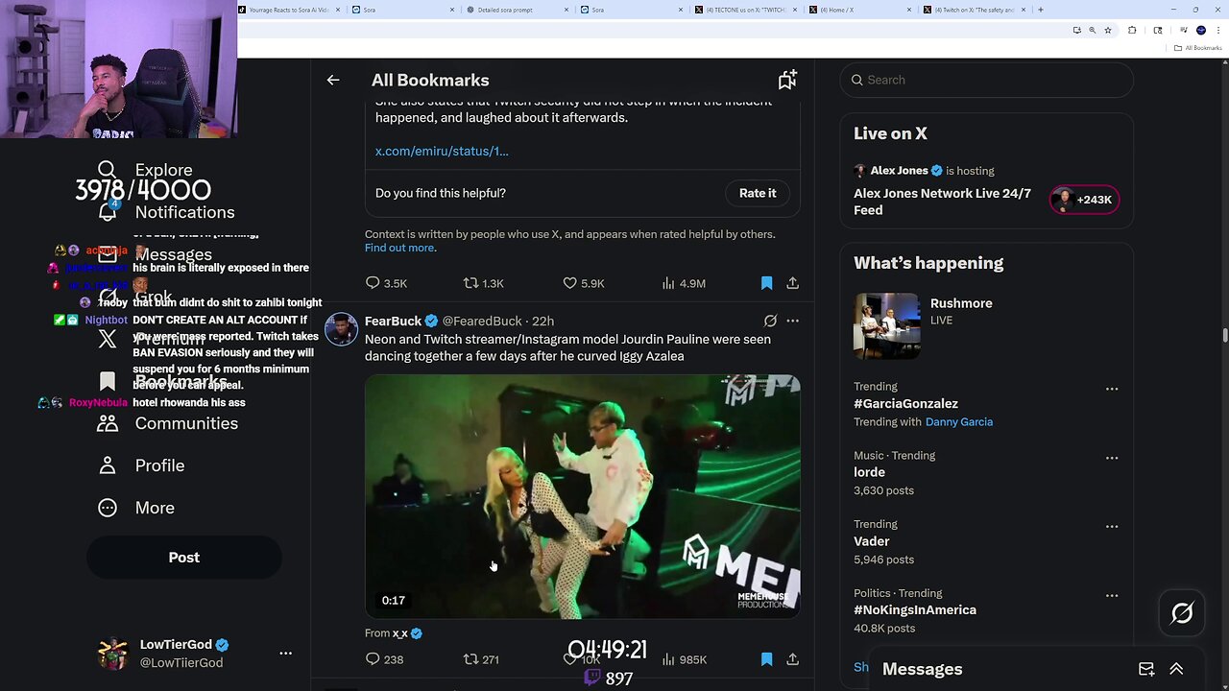
Task: Click the LowTierGod account avatar
Action: tap(113, 653)
